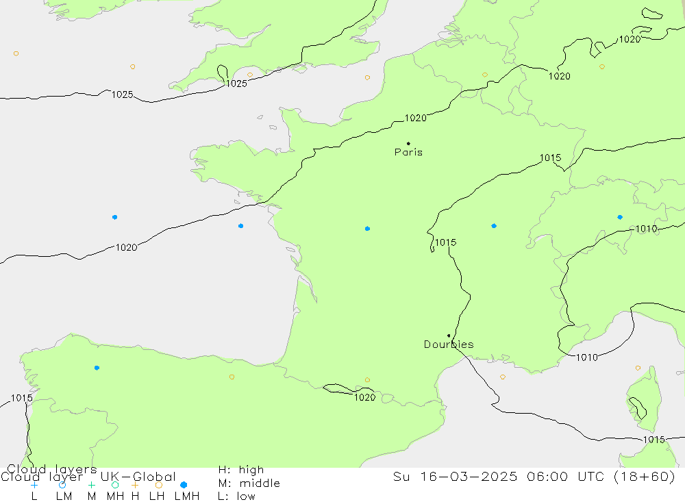Click the 1020 label over western Germany
This screenshot has width=685, height=502.
click(560, 77)
